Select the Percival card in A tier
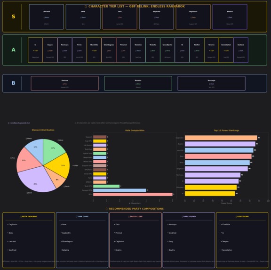Viewport: 271px width, 270px height. [123, 50]
